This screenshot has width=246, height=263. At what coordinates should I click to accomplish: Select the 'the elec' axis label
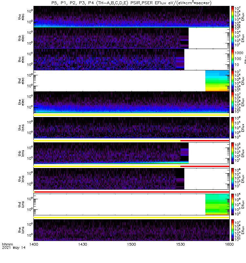(x=21, y=102)
